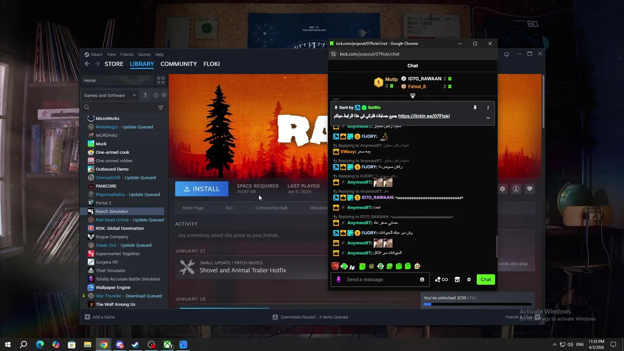Collapse the chat leaderboard with down arrow
Screen dimensions: 624x351
(412, 96)
